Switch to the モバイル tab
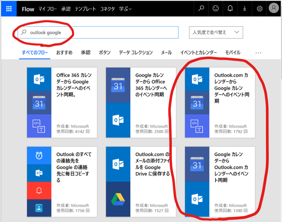Screen dimensions: 282x222 233,52
